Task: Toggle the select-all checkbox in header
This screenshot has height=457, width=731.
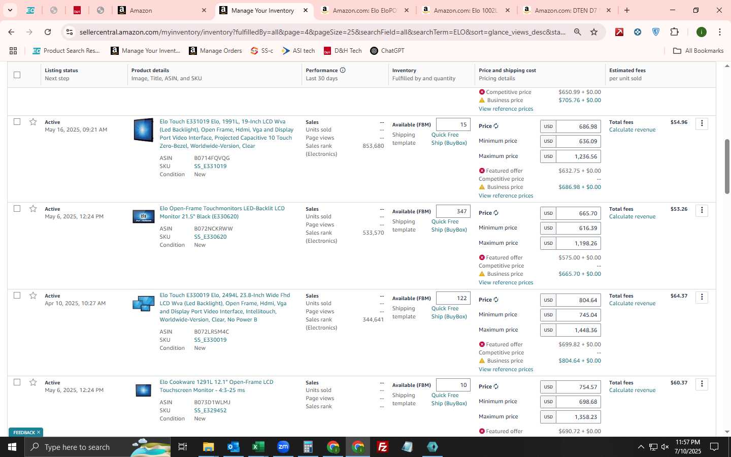Action: 17,75
